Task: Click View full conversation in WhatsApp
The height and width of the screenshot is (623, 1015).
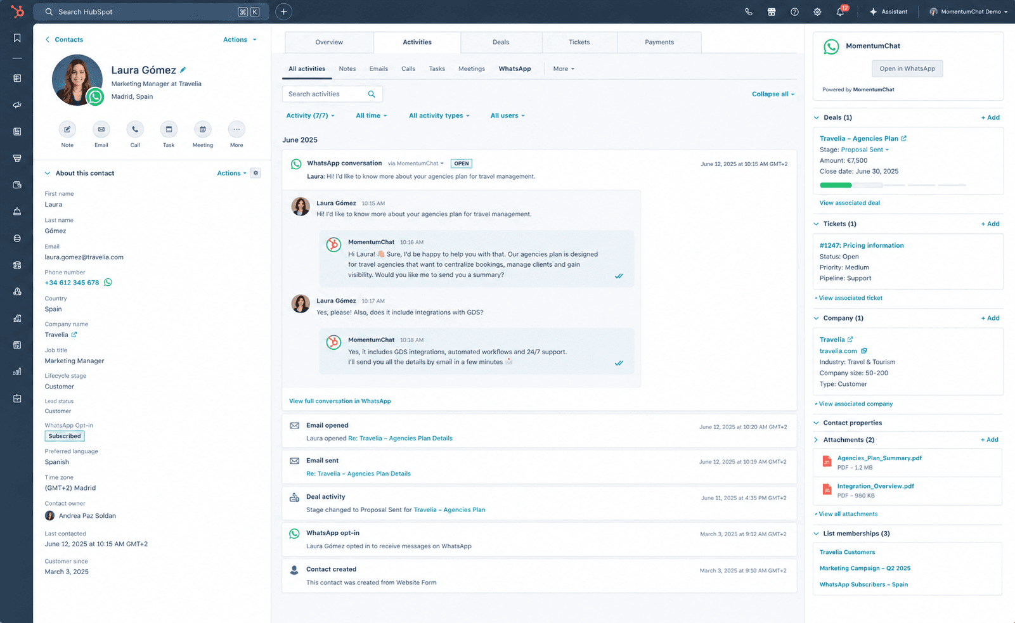Action: tap(340, 401)
